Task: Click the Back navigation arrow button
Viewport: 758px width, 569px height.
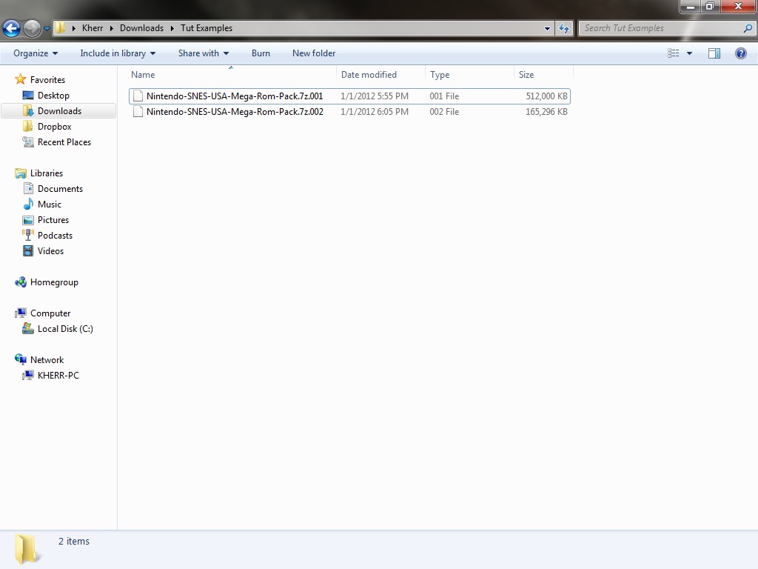Action: [12, 29]
